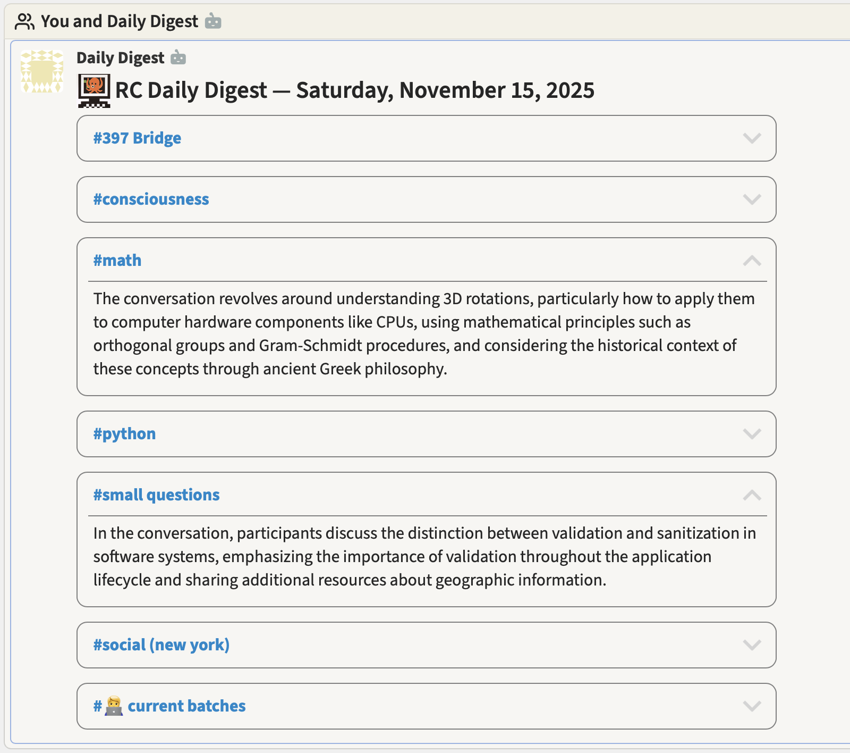Image resolution: width=850 pixels, height=753 pixels.
Task: Follow the #math channel link
Action: point(117,261)
